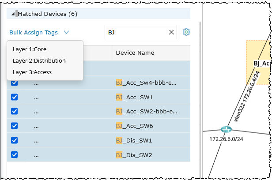Click the 172.26.6.0/24 subnet label

point(226,139)
